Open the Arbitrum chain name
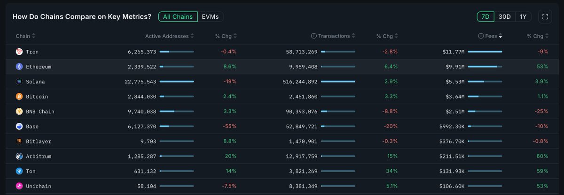Screen dimensions: 564x195 pyautogui.click(x=39, y=156)
